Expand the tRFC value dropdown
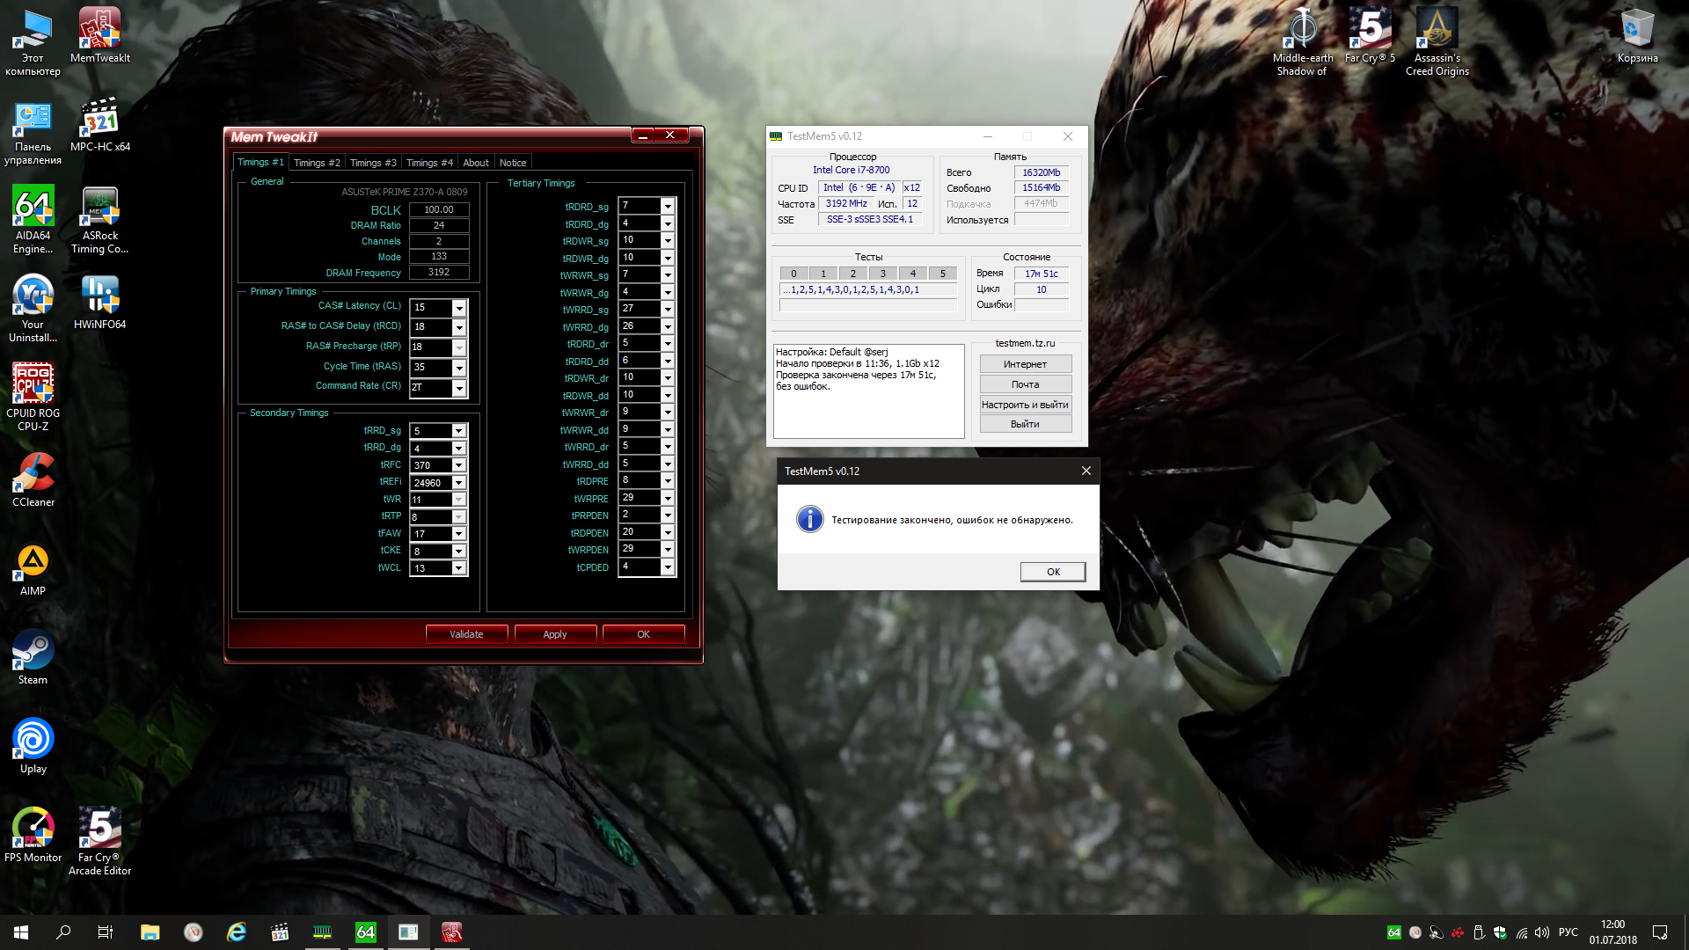The height and width of the screenshot is (950, 1689). pos(458,465)
